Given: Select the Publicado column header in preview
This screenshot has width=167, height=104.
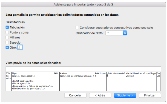Looking at the screenshot, I should pos(100,74).
